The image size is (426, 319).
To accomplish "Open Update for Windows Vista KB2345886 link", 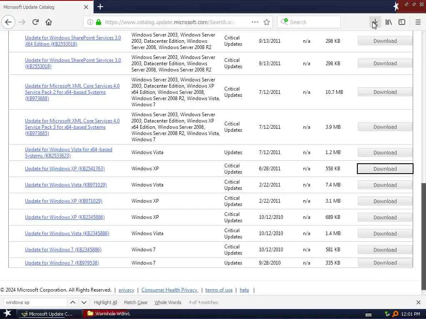I will [67, 233].
